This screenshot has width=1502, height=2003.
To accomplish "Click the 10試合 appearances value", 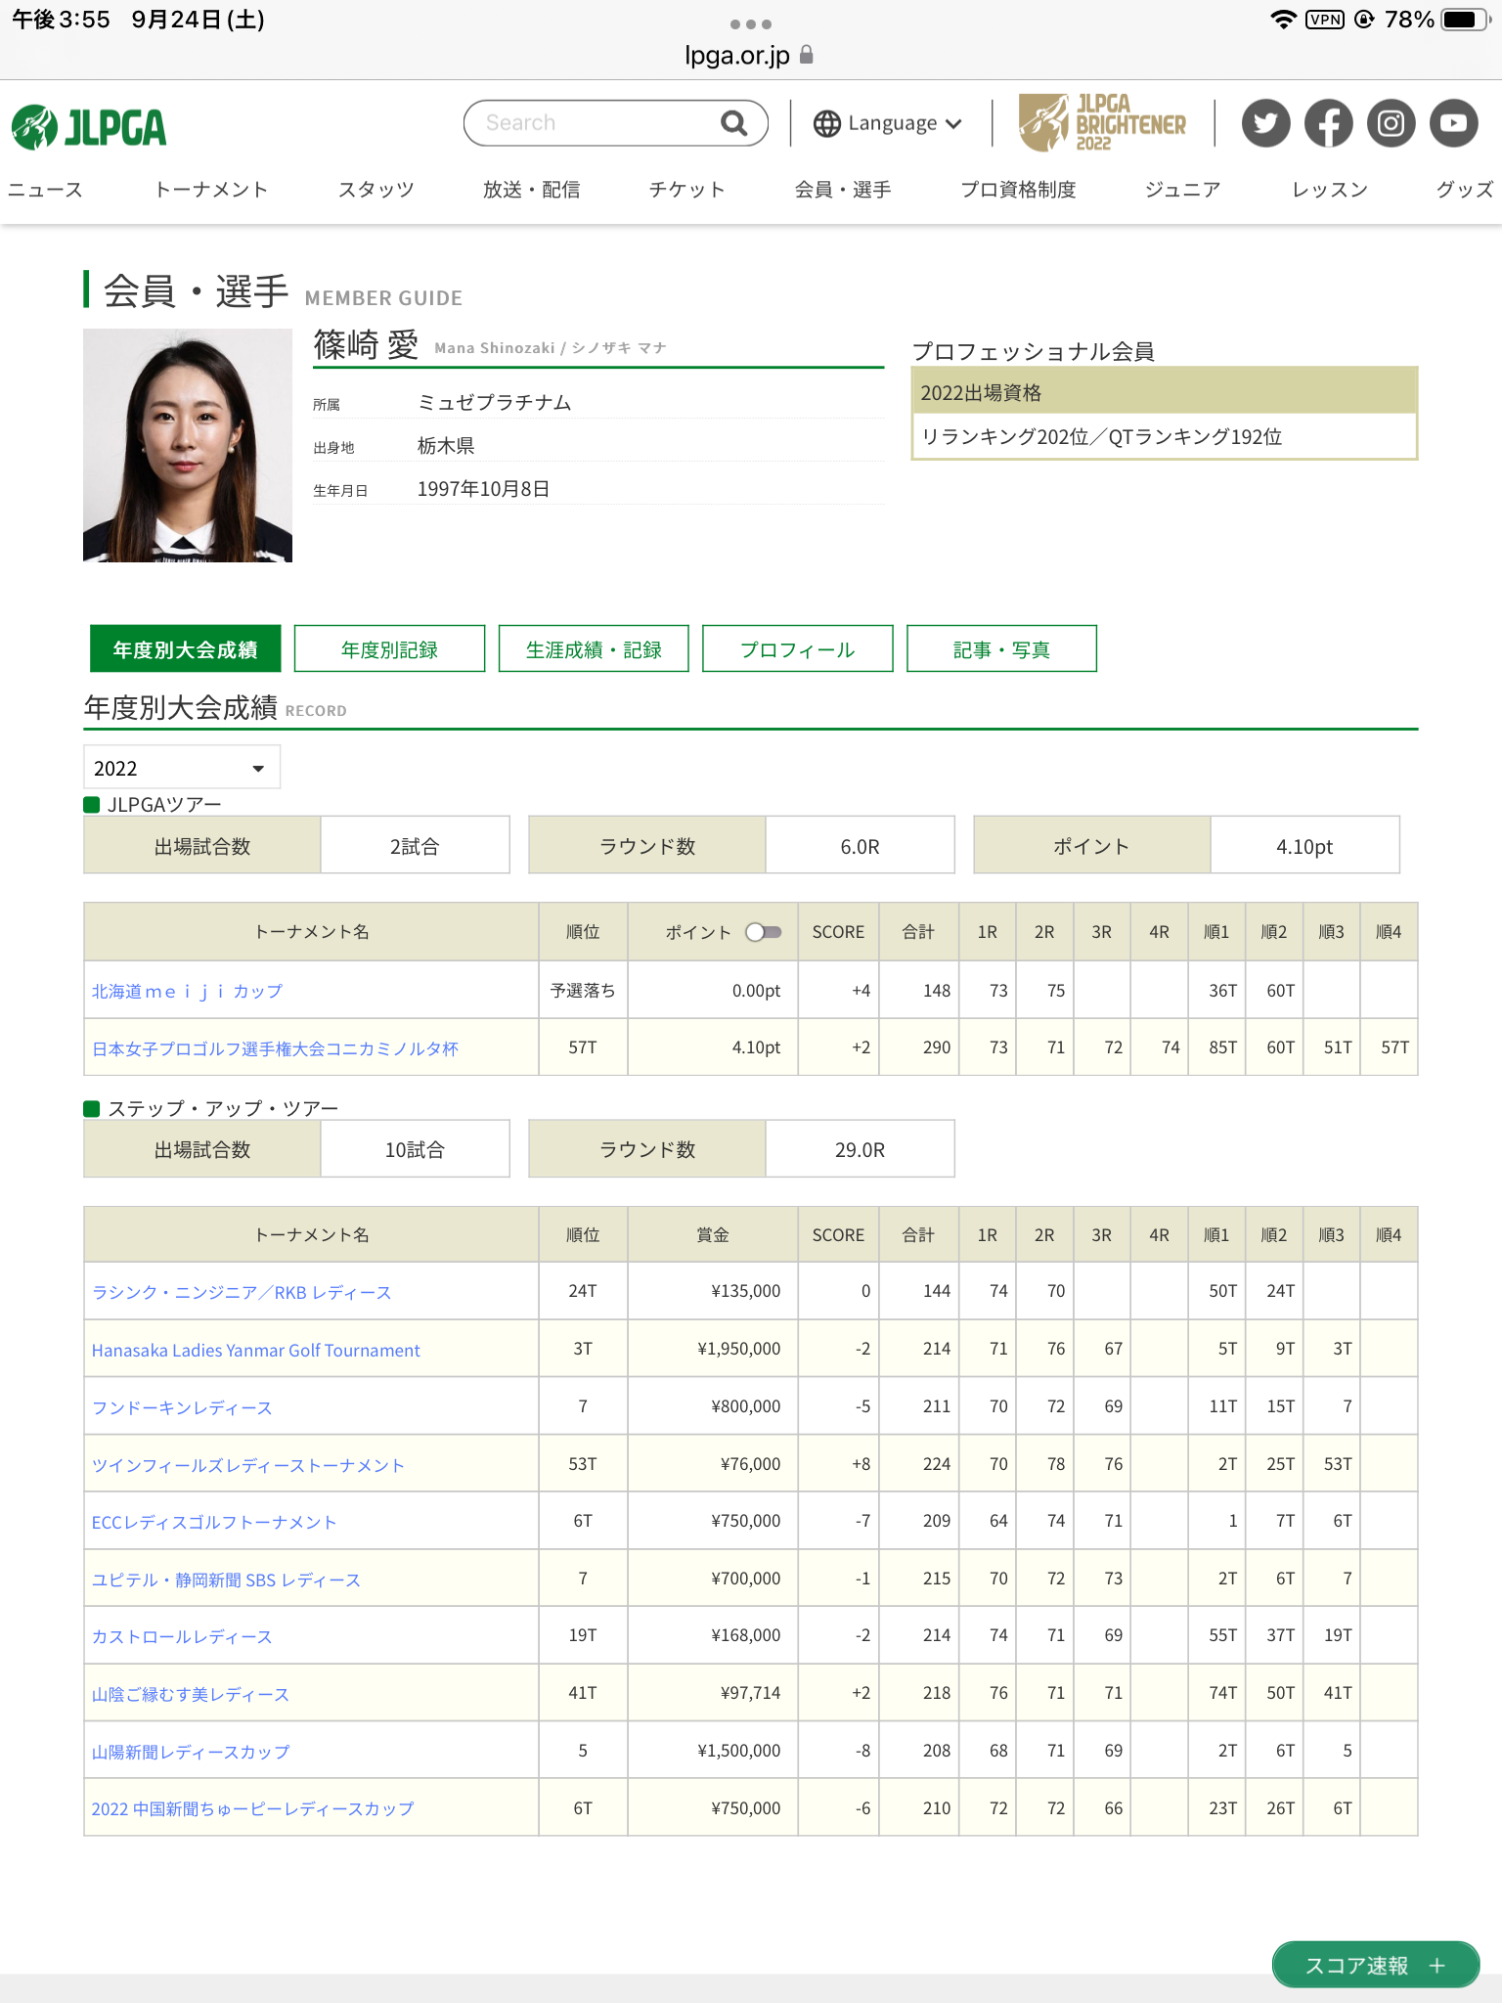I will [x=415, y=1150].
